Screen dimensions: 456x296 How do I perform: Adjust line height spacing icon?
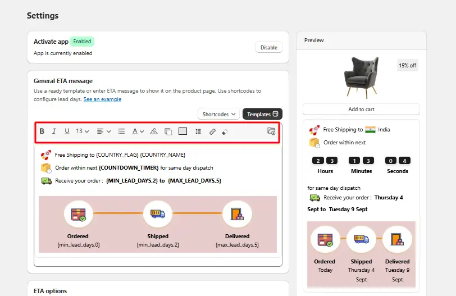point(198,131)
